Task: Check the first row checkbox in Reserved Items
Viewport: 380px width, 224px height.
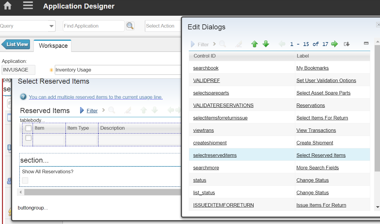Action: pos(28,137)
